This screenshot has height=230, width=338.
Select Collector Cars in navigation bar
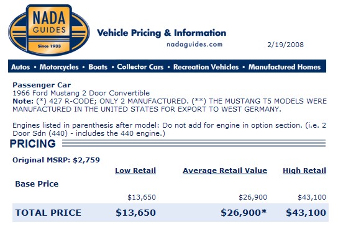[140, 67]
